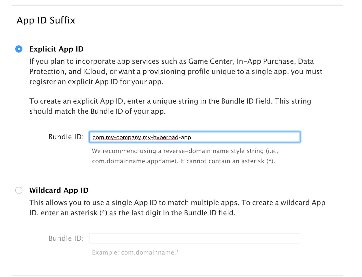Choose the Wildcard App ID radio option
Image resolution: width=362 pixels, height=277 pixels.
19,190
